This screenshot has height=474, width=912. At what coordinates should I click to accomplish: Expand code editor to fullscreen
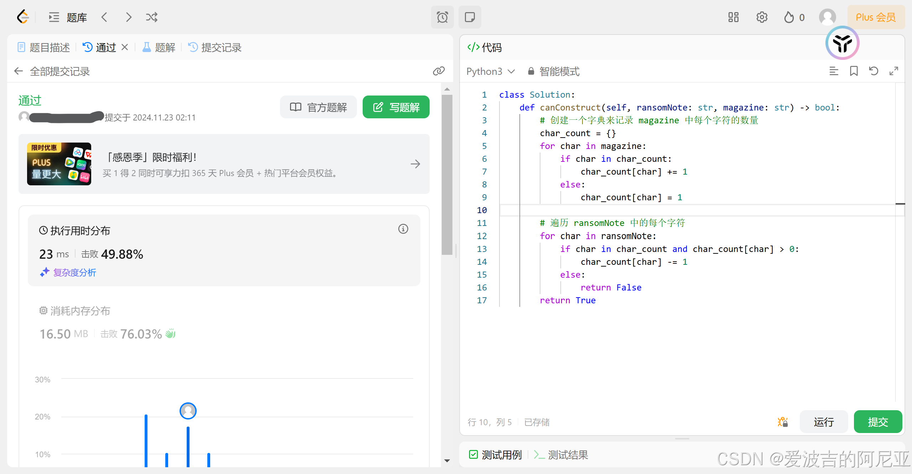click(x=893, y=71)
